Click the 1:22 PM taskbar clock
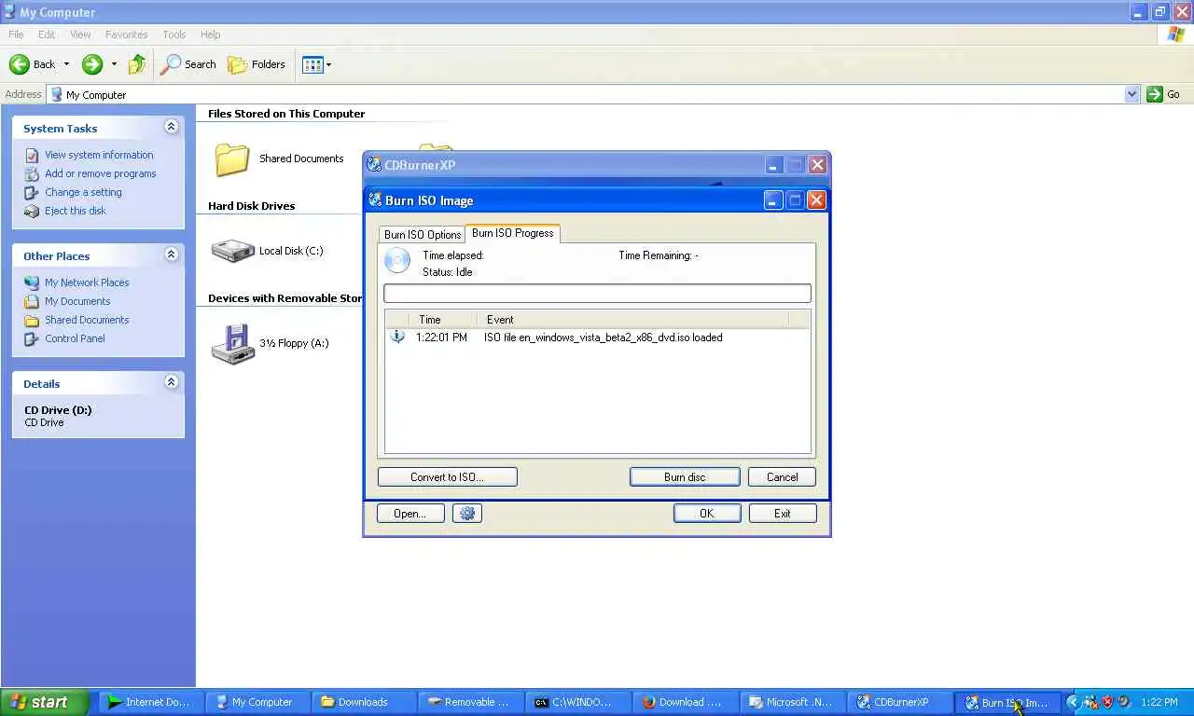This screenshot has height=716, width=1194. click(1159, 702)
